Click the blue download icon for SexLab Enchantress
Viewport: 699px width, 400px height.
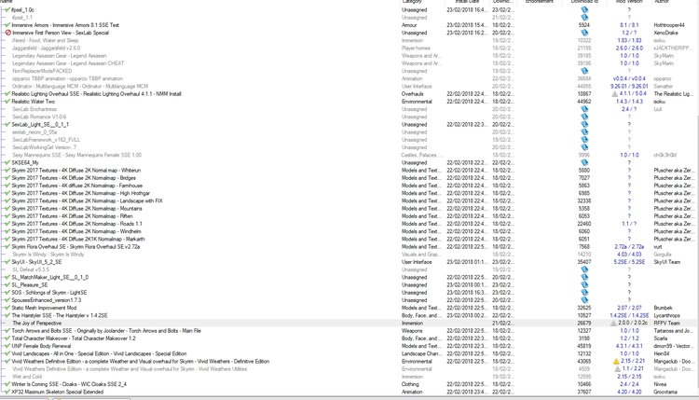584,109
